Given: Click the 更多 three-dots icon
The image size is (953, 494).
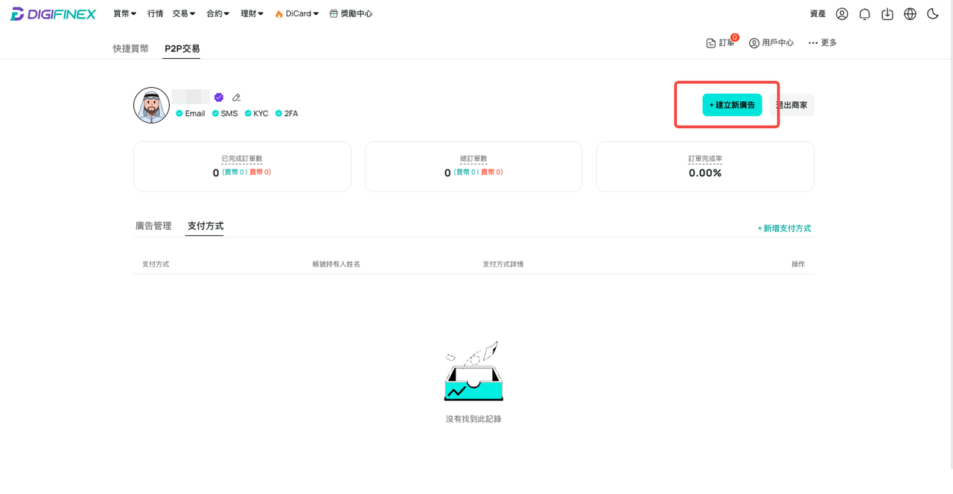Looking at the screenshot, I should 813,43.
